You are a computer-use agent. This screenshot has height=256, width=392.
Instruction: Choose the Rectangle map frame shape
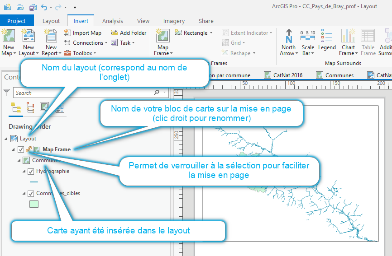tap(191, 33)
